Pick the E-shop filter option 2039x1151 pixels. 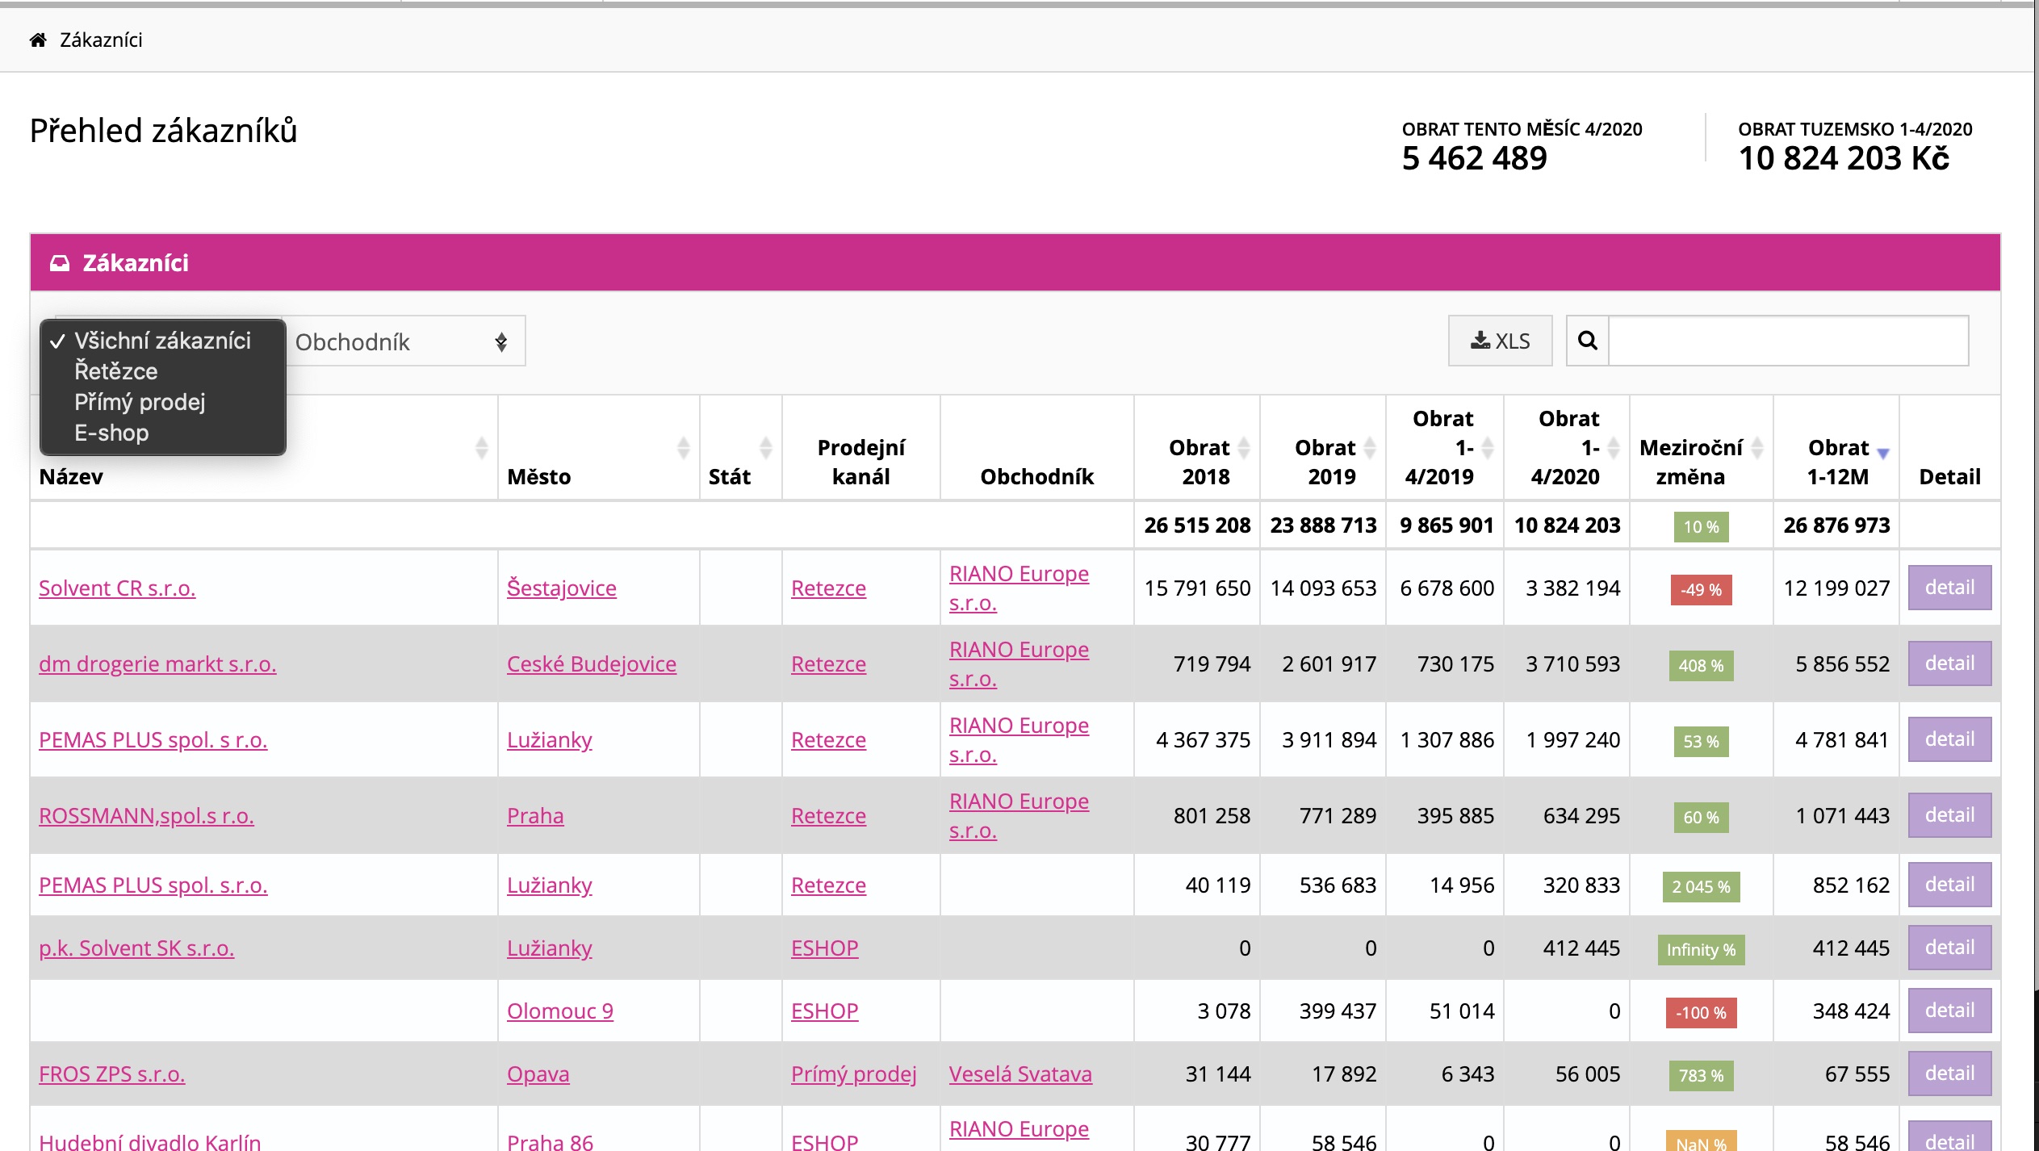tap(111, 433)
